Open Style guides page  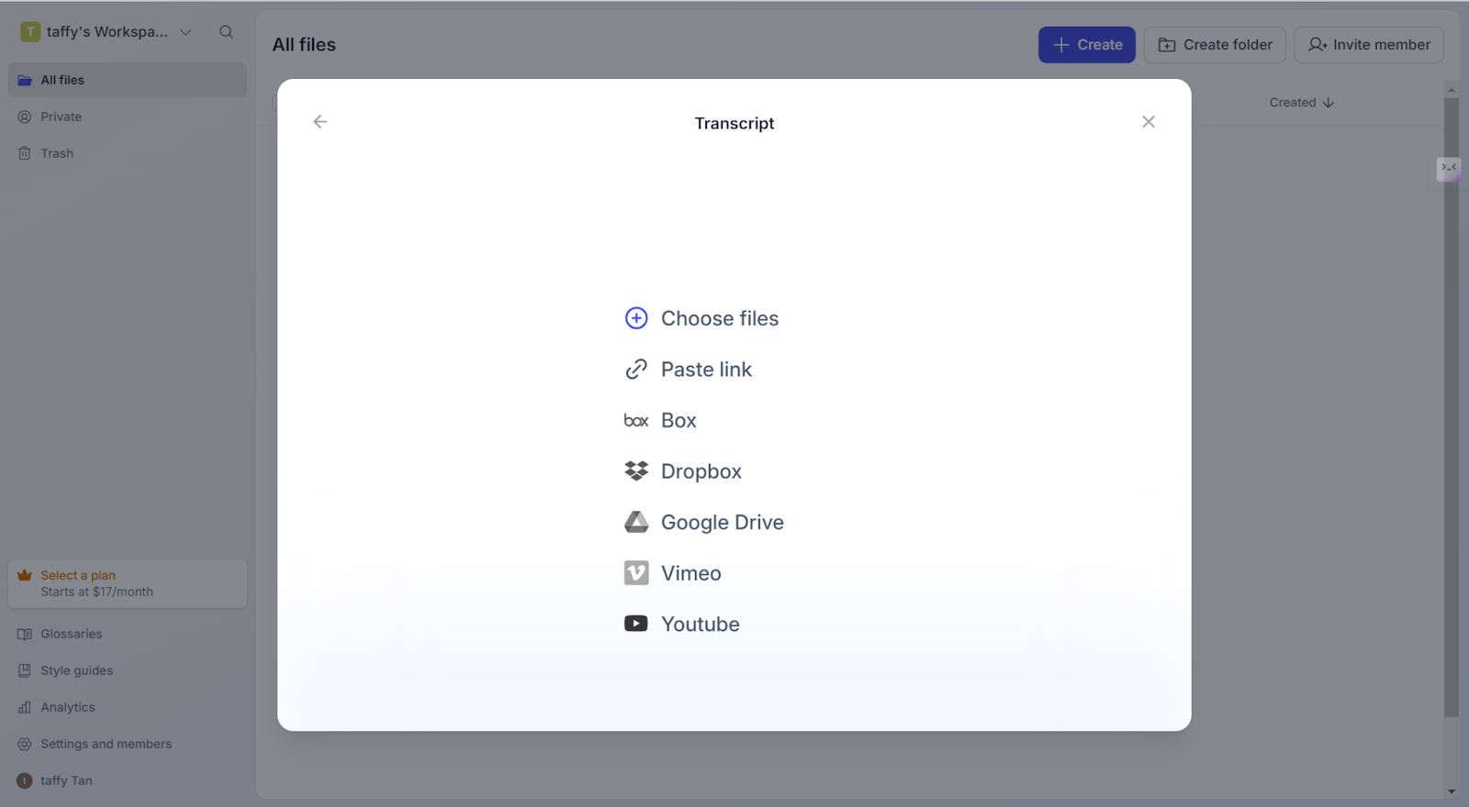[128, 670]
